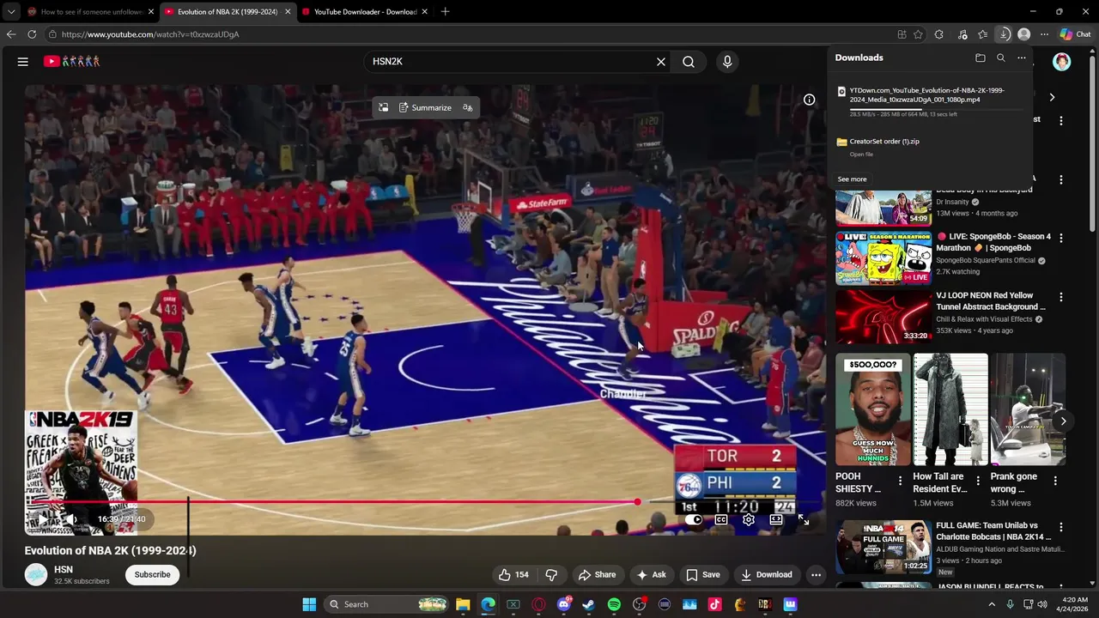
Task: Open browser Settings and more menu
Action: [1044, 34]
